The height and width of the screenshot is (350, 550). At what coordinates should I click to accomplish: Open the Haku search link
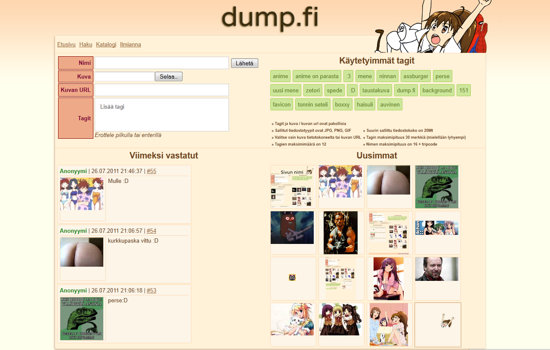click(x=86, y=45)
